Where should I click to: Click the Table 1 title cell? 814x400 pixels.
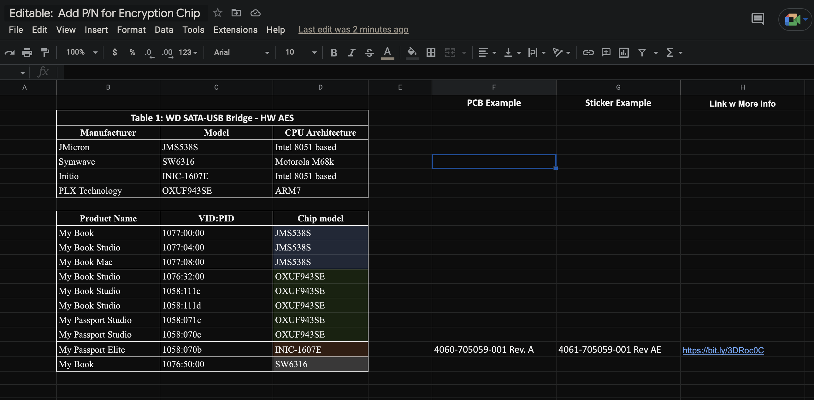(x=212, y=118)
